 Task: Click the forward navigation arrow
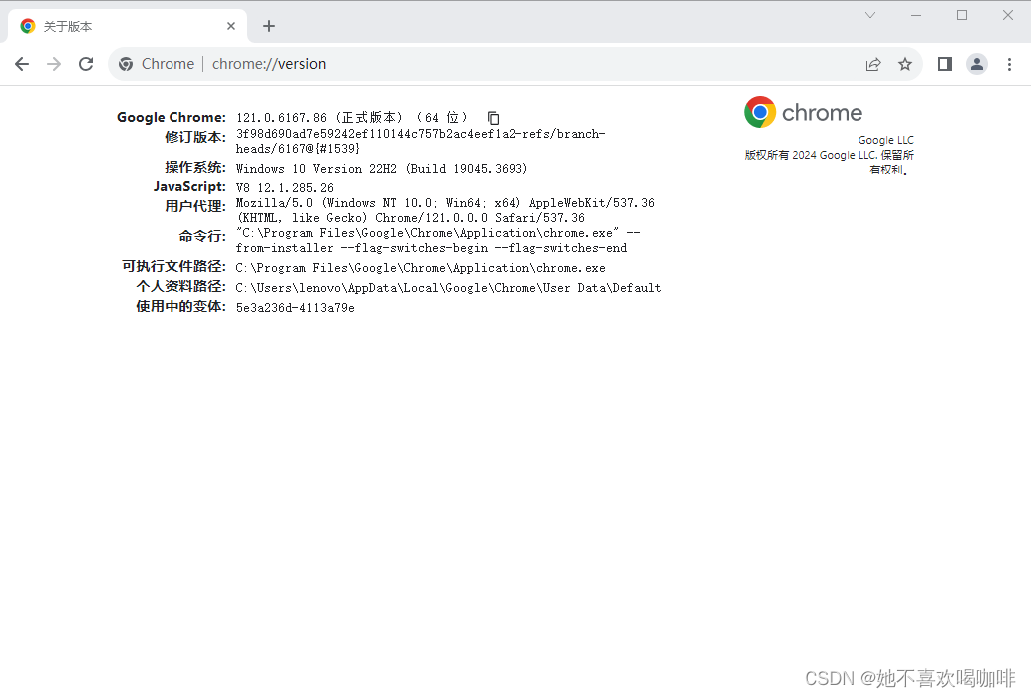(54, 64)
